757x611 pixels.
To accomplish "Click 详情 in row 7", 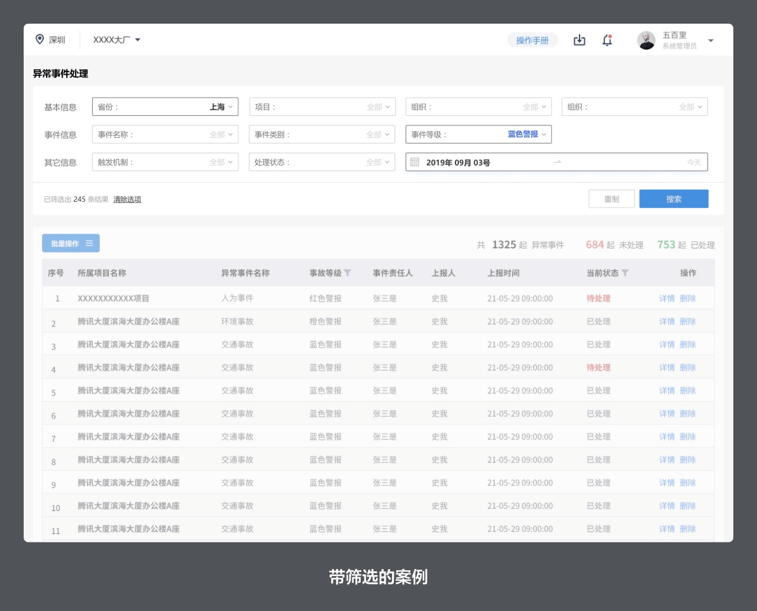I will tap(667, 437).
